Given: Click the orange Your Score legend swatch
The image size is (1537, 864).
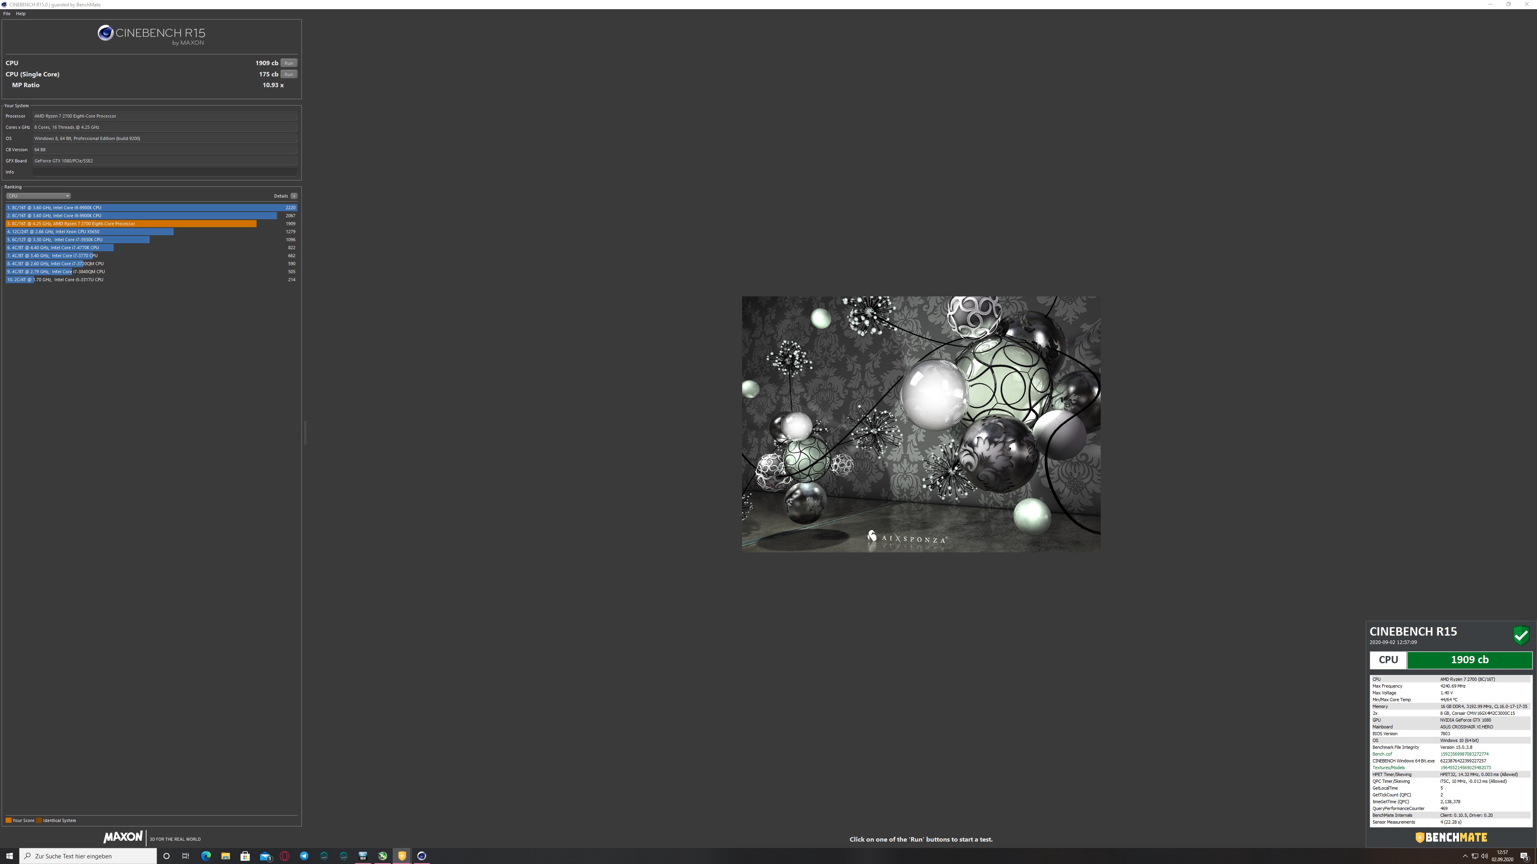Looking at the screenshot, I should point(8,820).
